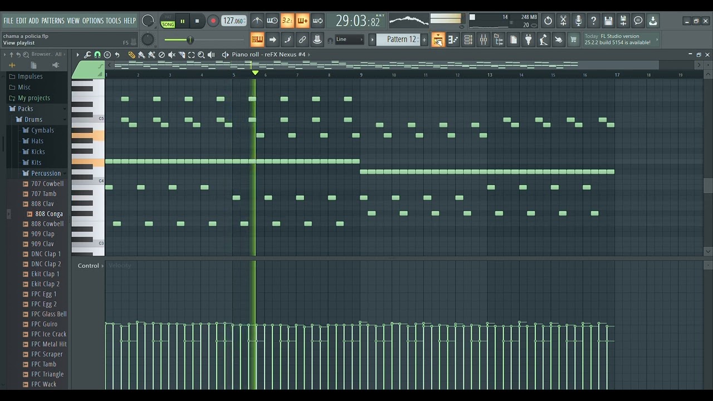This screenshot has width=713, height=401.
Task: Open the PATTERNS menu
Action: (x=53, y=21)
